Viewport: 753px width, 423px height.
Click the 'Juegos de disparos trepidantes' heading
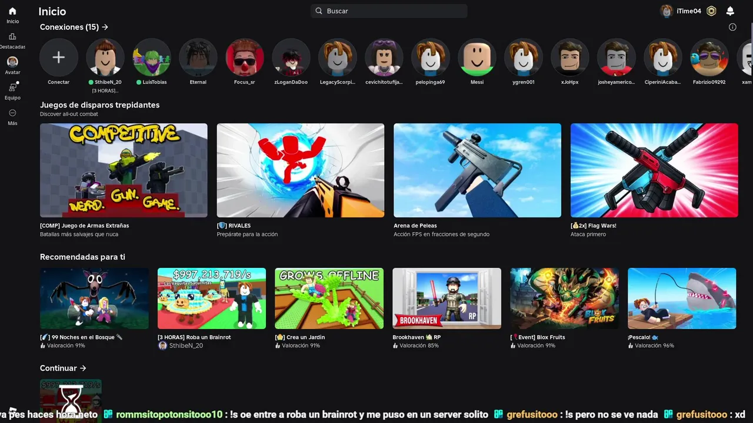click(99, 105)
